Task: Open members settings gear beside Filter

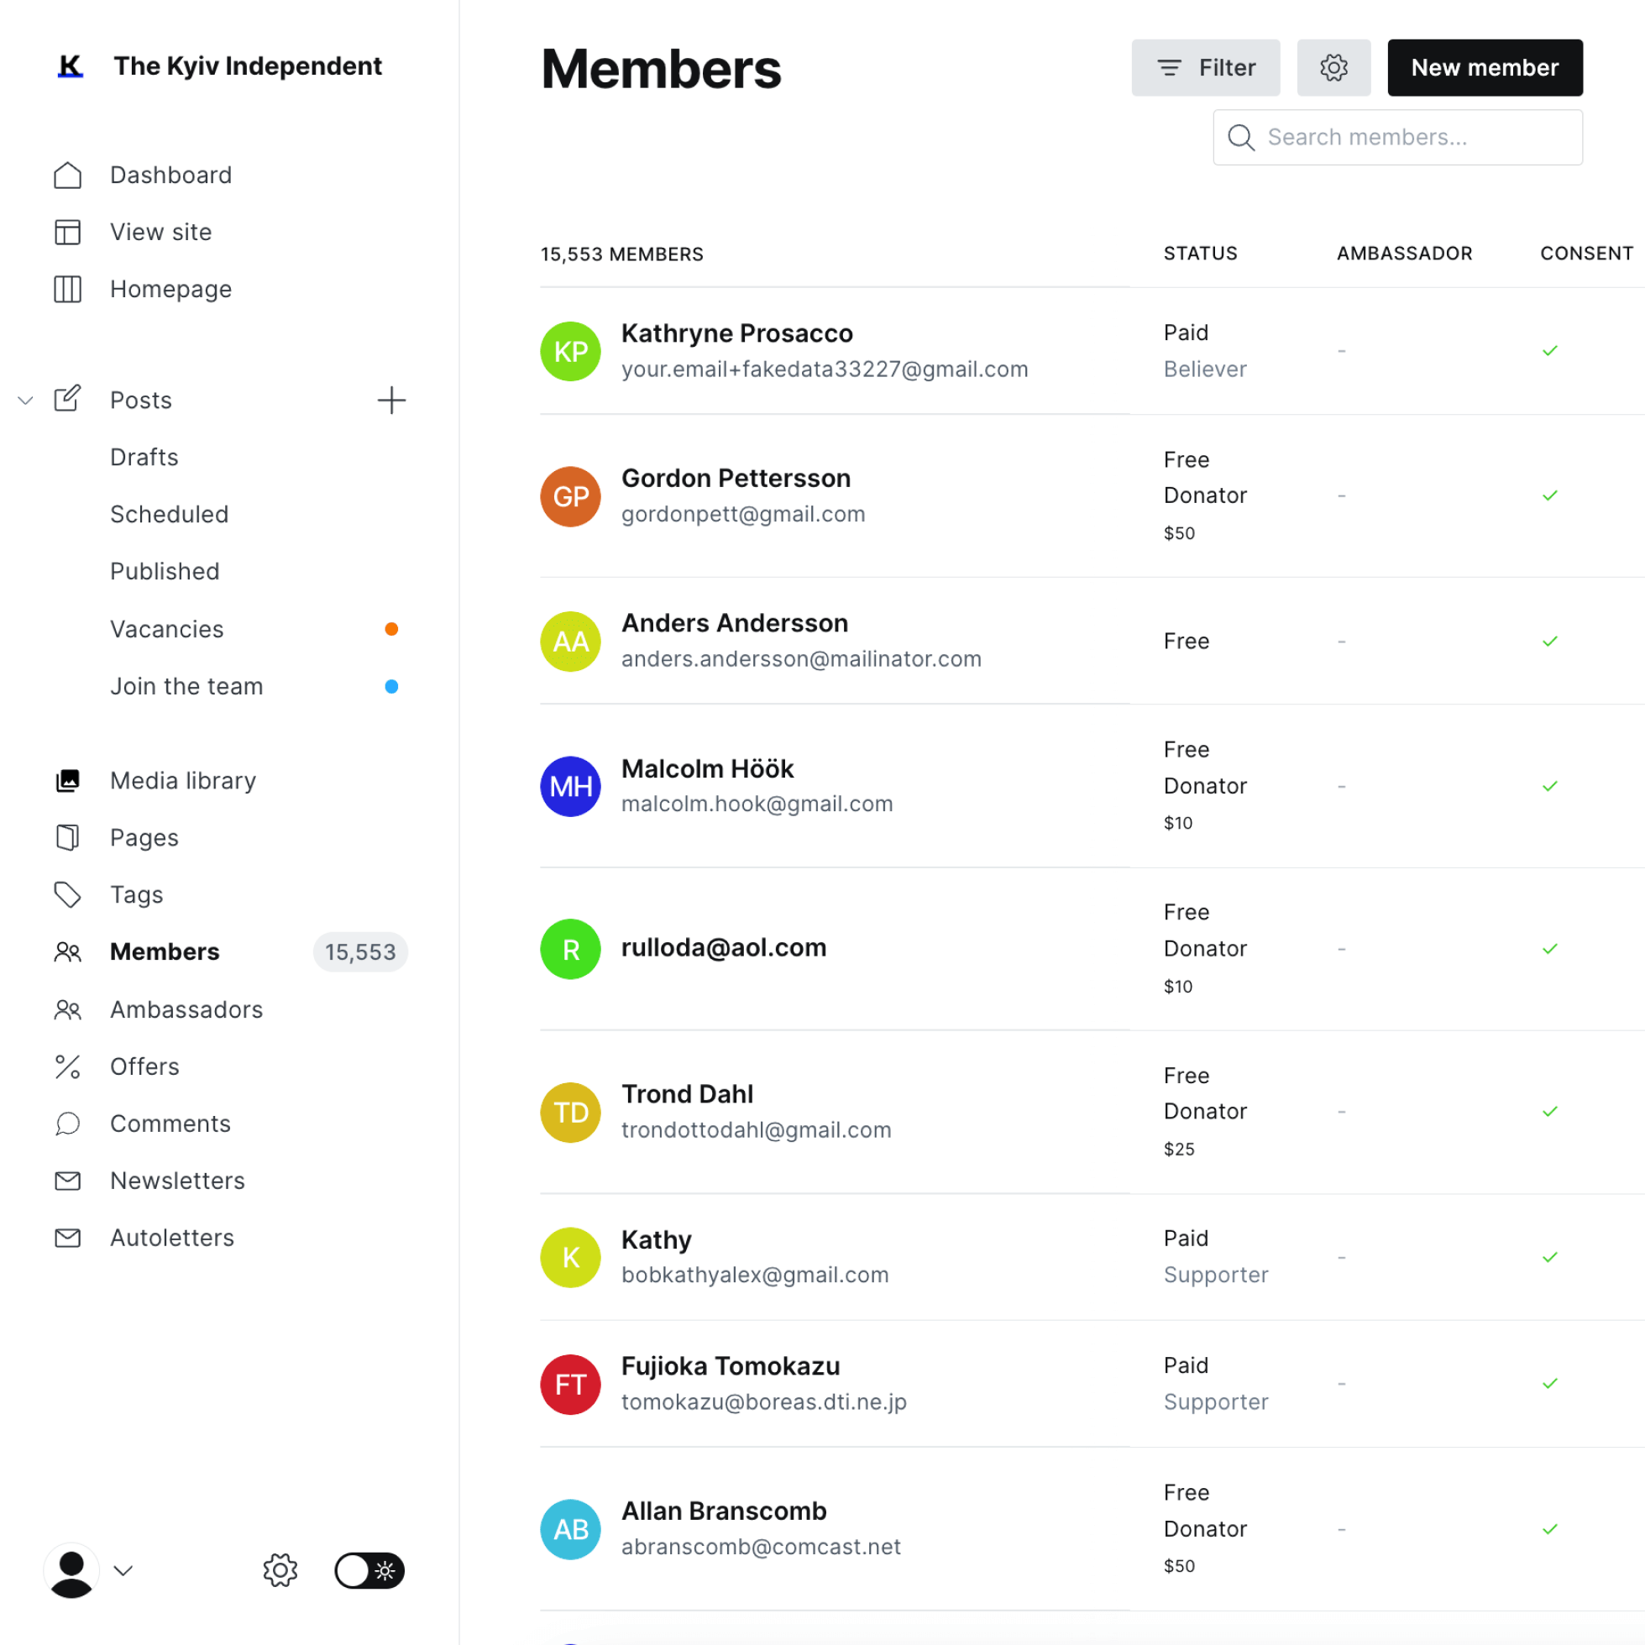Action: [1333, 67]
